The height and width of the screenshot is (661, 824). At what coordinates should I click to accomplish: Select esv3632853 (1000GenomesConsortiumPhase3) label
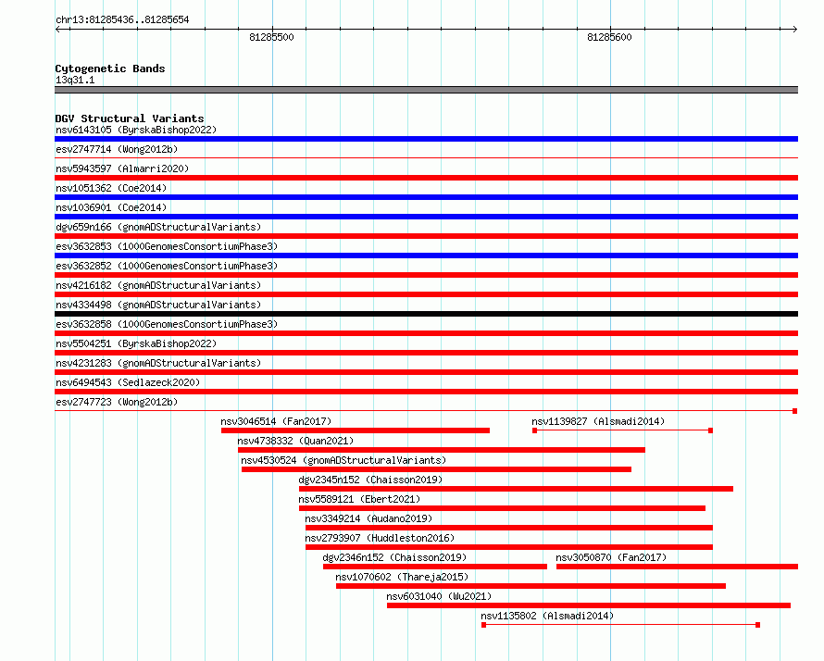[x=167, y=246]
